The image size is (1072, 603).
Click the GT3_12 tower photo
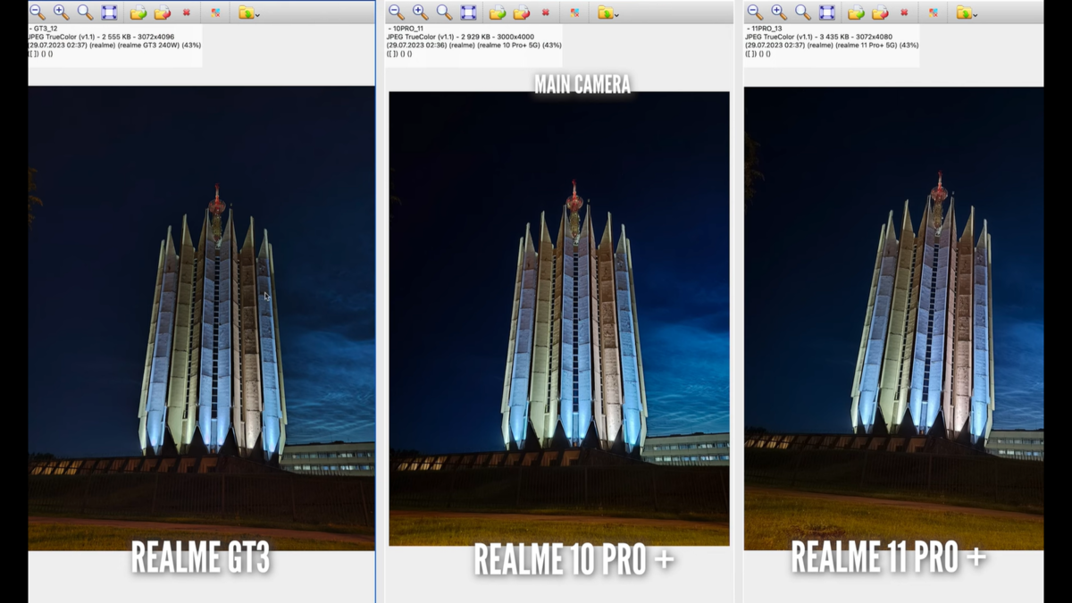click(x=202, y=318)
